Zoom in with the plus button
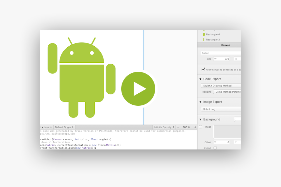This screenshot has width=281, height=187. [x=195, y=127]
